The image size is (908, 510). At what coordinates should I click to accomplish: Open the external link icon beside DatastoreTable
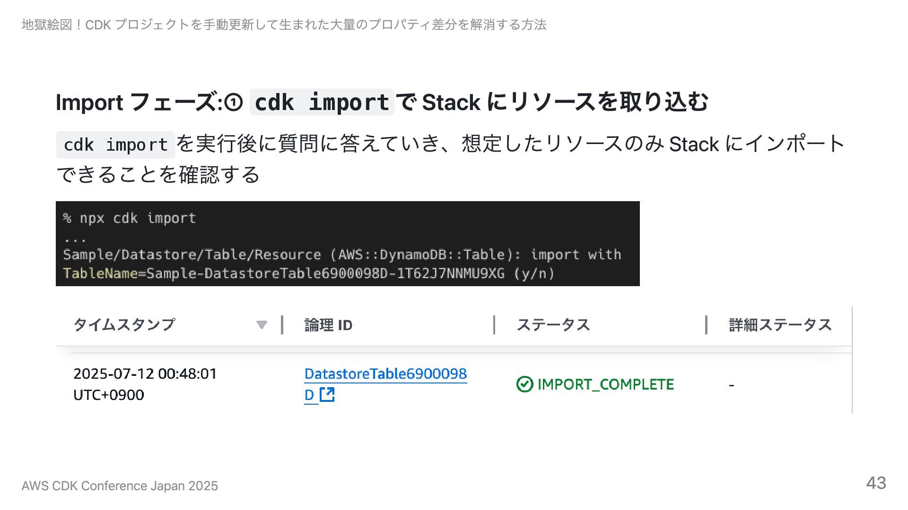[327, 394]
